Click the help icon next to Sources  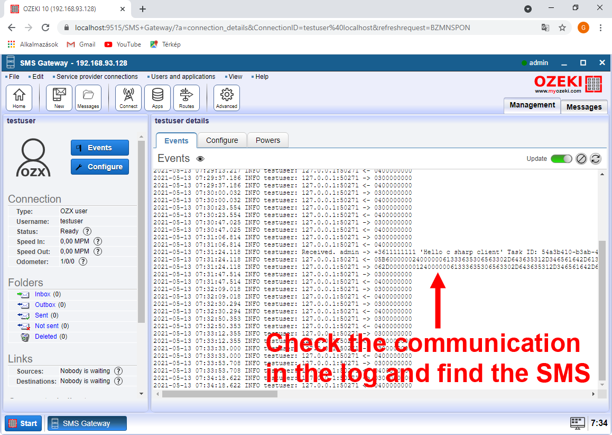(x=118, y=371)
